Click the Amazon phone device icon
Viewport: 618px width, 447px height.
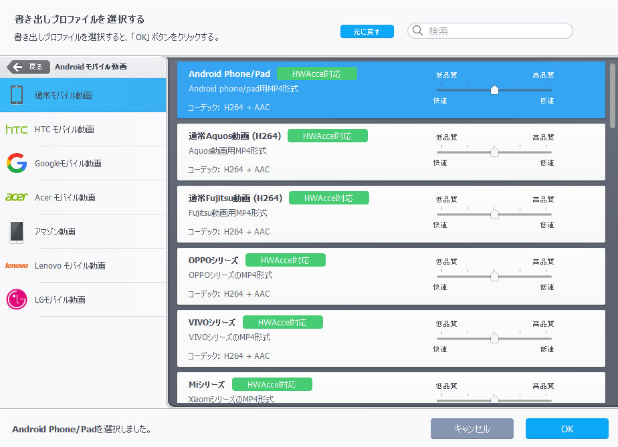pos(17,231)
